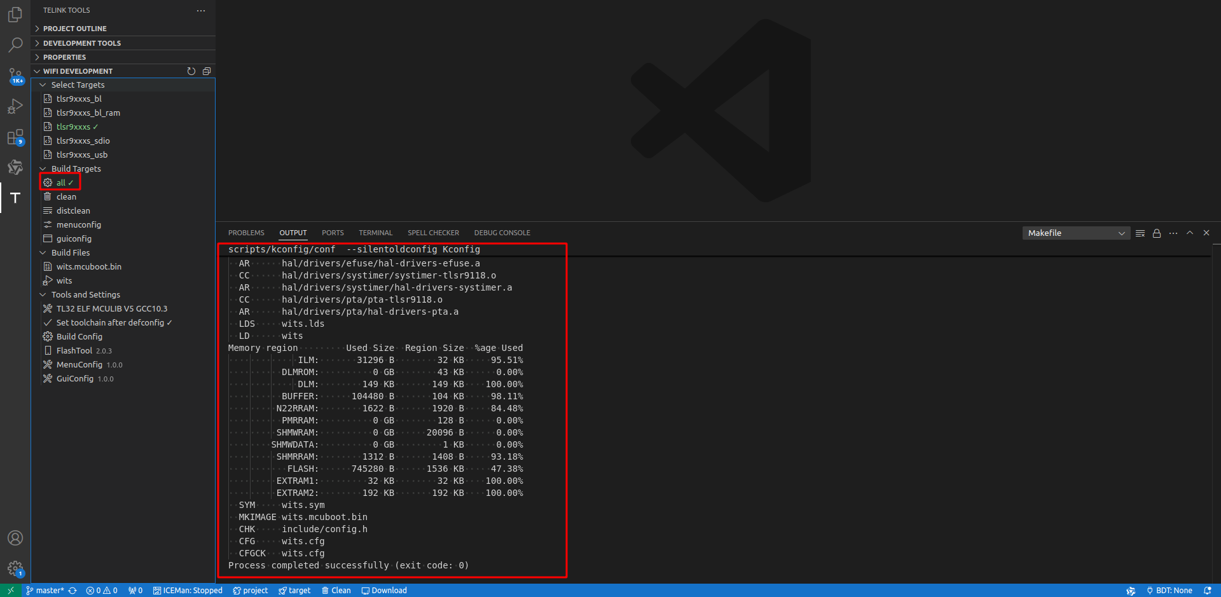Open the Makefile output channel dropdown

pyautogui.click(x=1076, y=233)
